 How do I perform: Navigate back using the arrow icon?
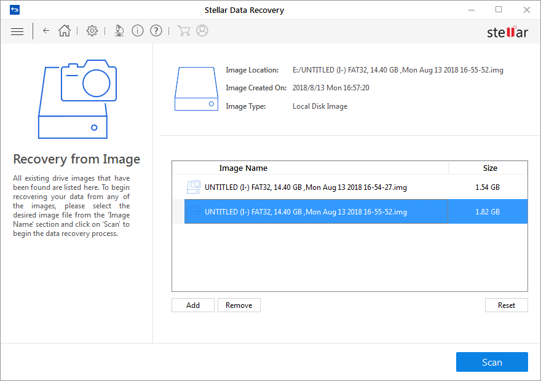[x=46, y=31]
